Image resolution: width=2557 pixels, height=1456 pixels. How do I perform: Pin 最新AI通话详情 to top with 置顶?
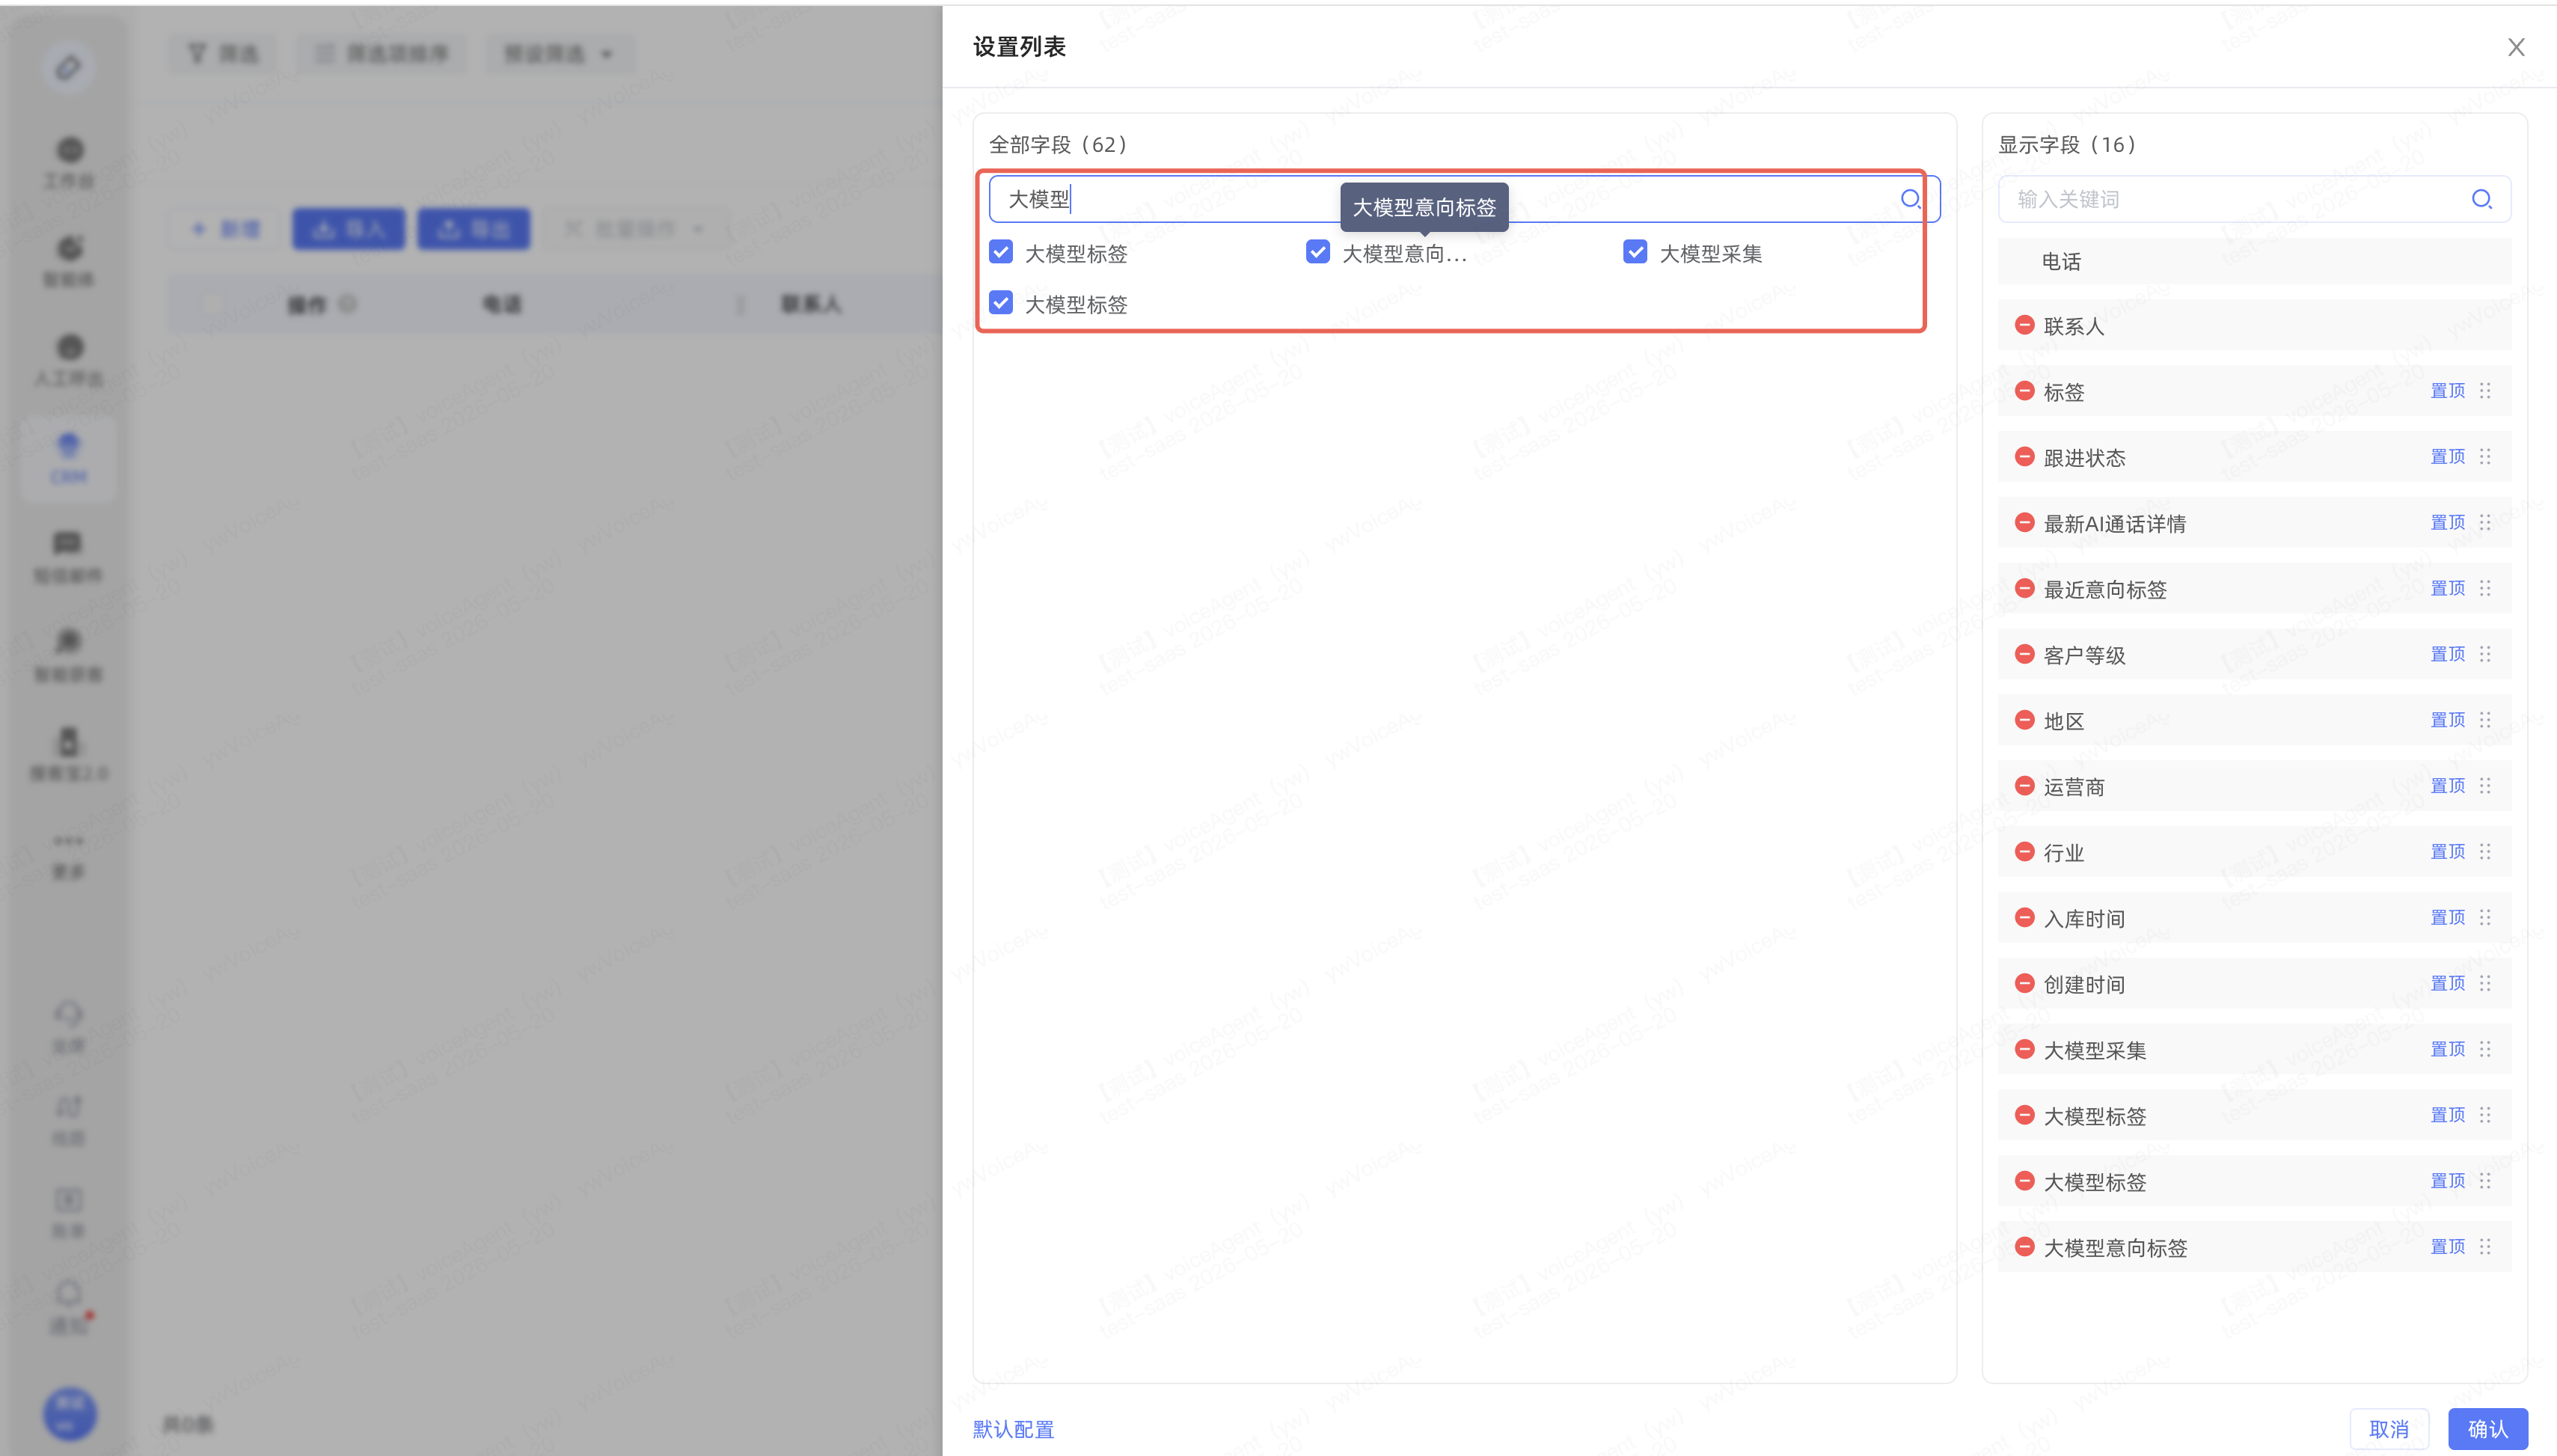(2447, 523)
